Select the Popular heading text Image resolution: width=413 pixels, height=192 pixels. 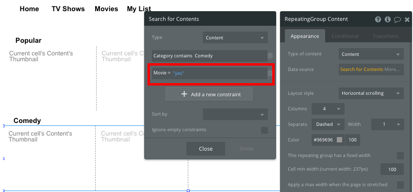tap(29, 40)
